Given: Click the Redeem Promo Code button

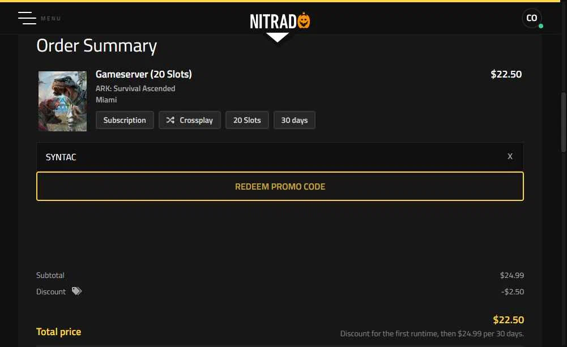Looking at the screenshot, I should pyautogui.click(x=280, y=186).
